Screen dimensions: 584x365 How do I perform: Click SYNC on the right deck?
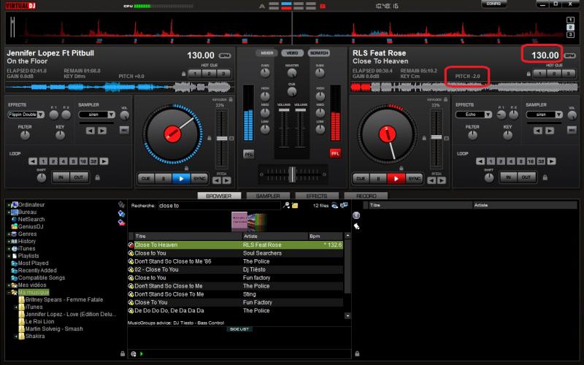pos(414,178)
